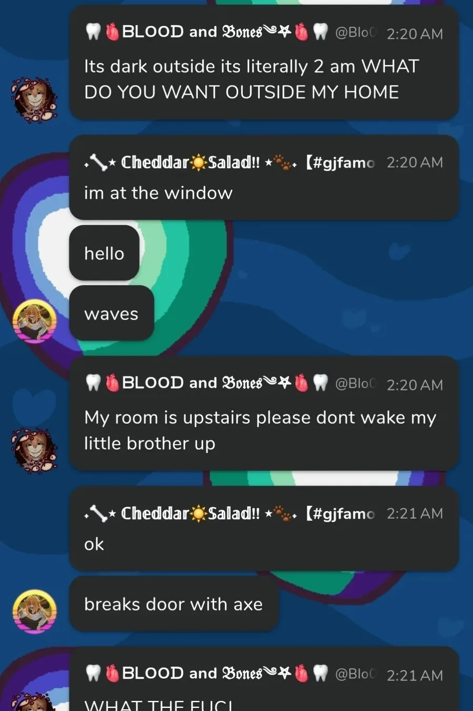Image resolution: width=473 pixels, height=711 pixels.
Task: Open Cheddar Salad username above 'im at the window'
Action: 190,162
